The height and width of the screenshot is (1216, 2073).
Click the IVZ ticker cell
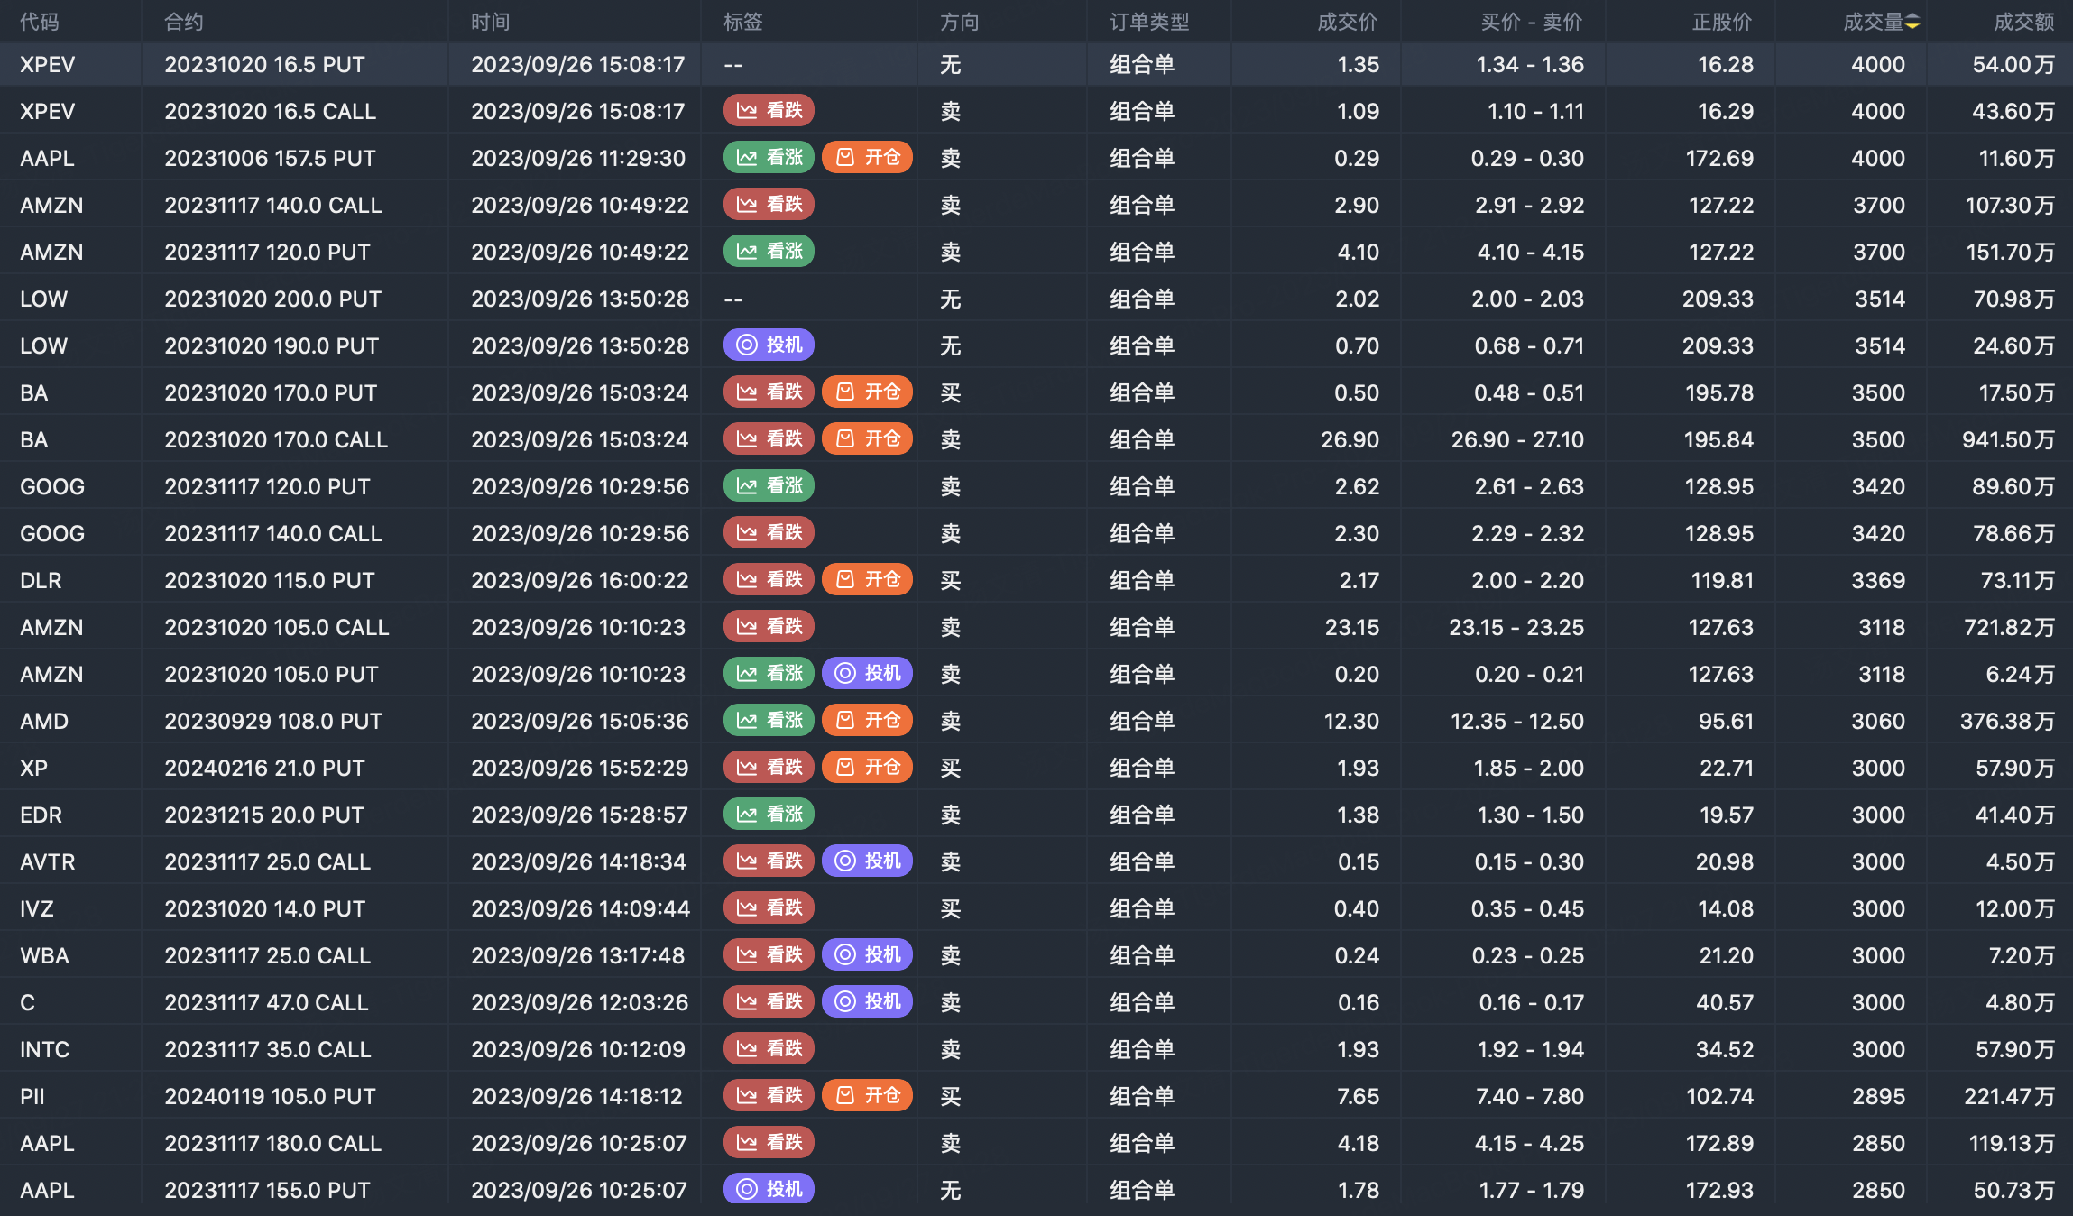(x=37, y=909)
